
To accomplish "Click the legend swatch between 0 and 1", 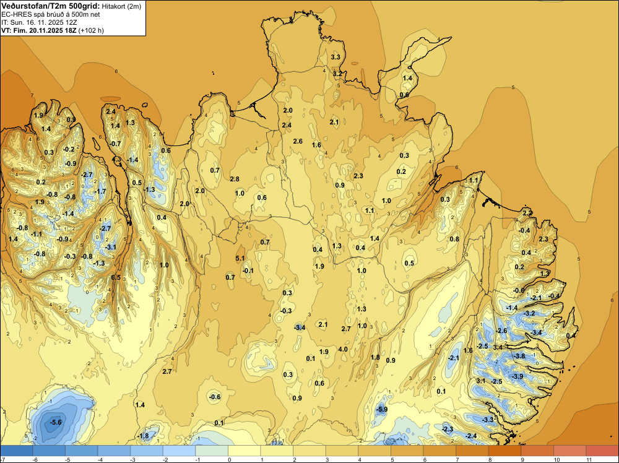I will [x=245, y=451].
